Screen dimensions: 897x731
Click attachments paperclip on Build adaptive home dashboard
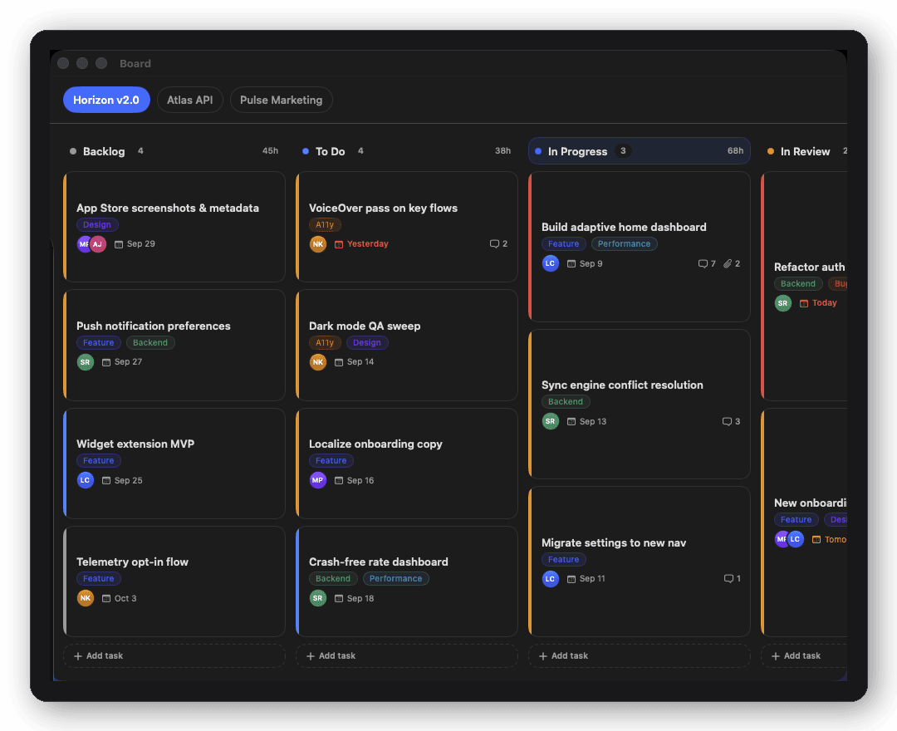pyautogui.click(x=728, y=263)
